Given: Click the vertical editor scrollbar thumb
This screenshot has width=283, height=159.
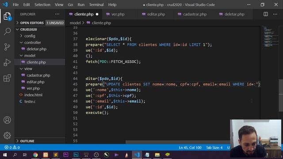Looking at the screenshot, I should tap(281, 95).
